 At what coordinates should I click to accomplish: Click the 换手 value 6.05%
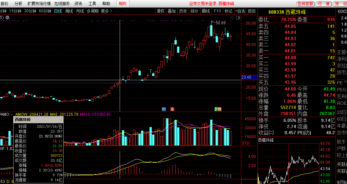(x=290, y=121)
